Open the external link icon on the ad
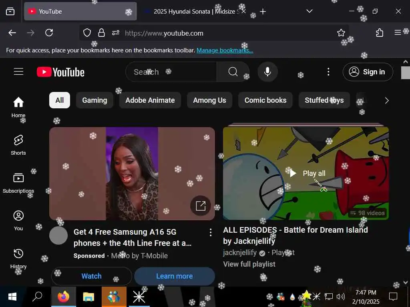This screenshot has height=307, width=410. coord(201,206)
